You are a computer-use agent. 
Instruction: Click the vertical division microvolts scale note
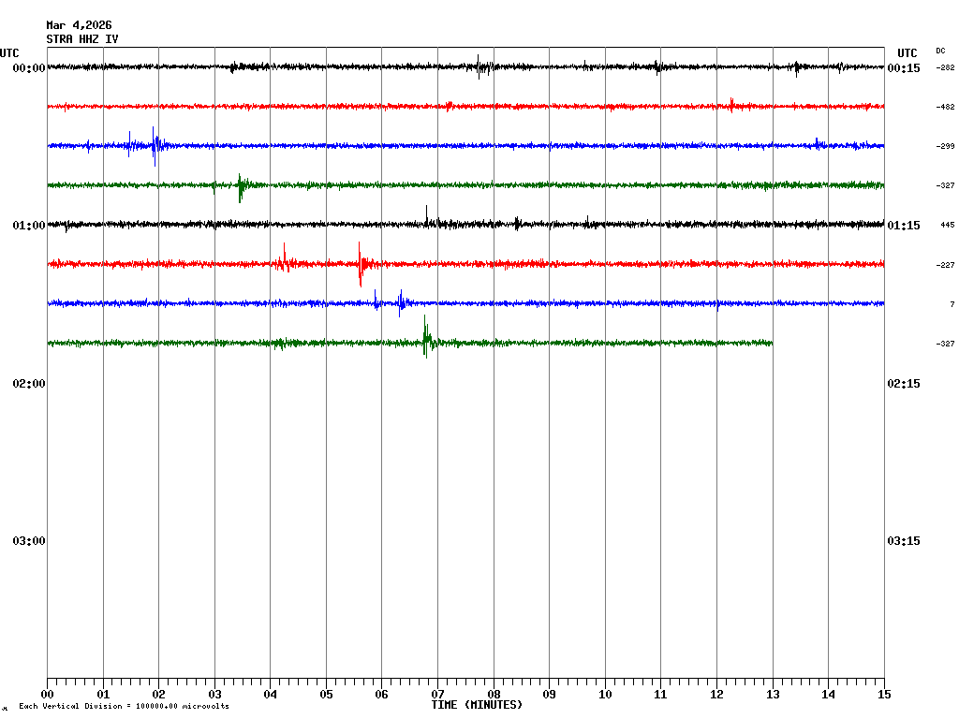[124, 707]
